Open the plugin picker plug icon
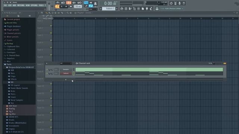The height and width of the screenshot is (134, 239). click(147, 9)
